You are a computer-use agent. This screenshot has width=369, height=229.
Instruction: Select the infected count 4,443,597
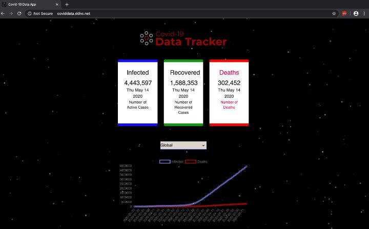(x=138, y=83)
